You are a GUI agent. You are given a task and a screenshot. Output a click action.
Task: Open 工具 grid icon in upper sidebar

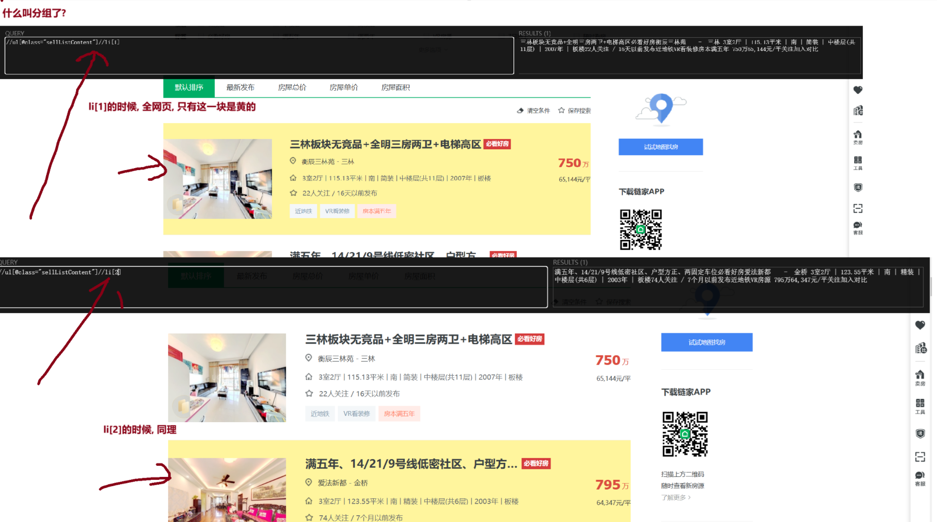point(858,163)
